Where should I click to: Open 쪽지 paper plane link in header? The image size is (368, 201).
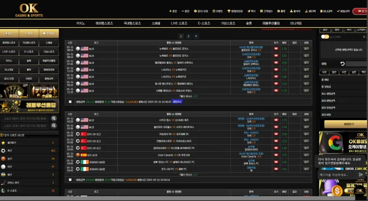pyautogui.click(x=251, y=11)
